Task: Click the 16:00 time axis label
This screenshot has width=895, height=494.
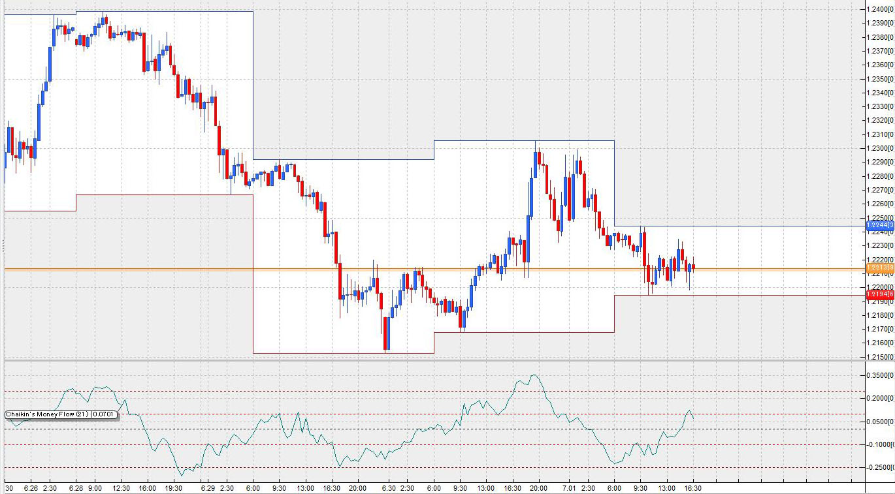Action: [x=147, y=488]
